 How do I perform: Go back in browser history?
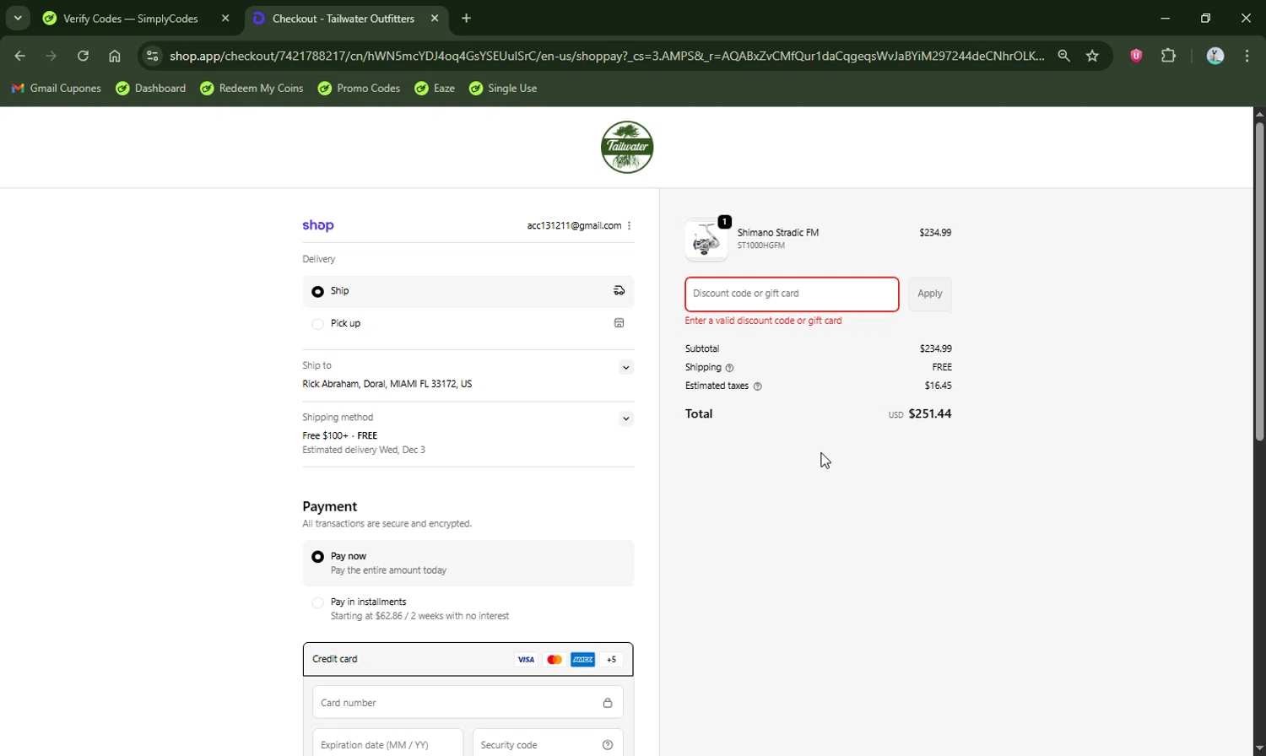19,56
